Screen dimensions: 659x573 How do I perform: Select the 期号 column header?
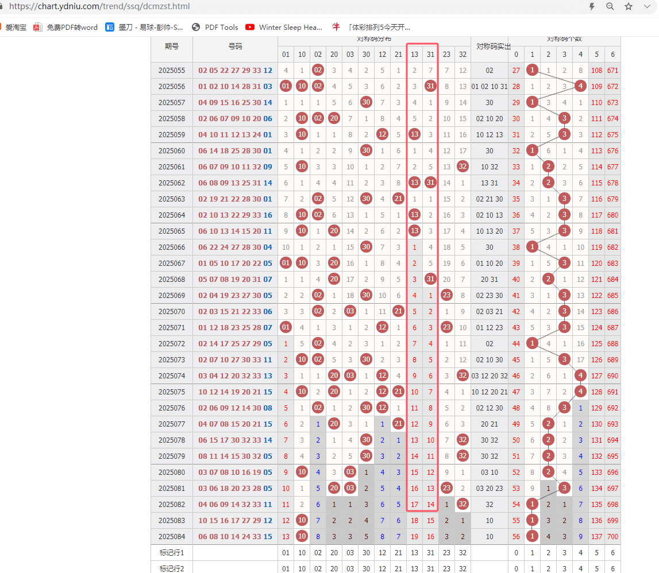[x=171, y=47]
